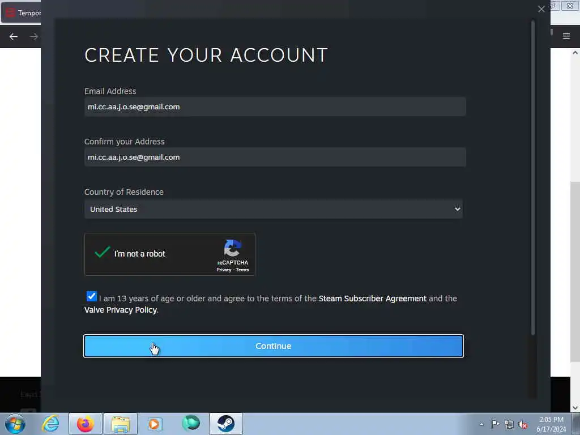
Task: Click into the Email Address field
Action: coord(275,107)
